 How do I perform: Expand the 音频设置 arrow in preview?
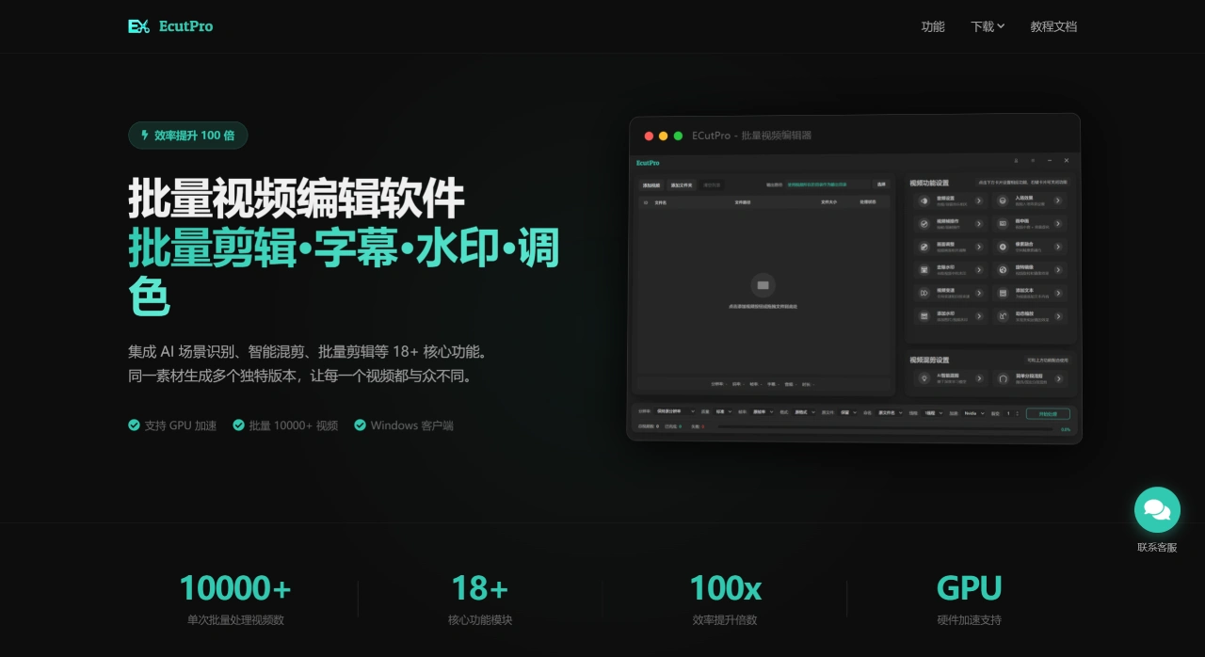[x=979, y=200]
